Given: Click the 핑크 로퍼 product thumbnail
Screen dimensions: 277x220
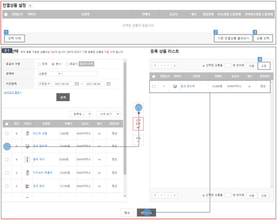Looking at the screenshot, I should (x=27, y=186).
